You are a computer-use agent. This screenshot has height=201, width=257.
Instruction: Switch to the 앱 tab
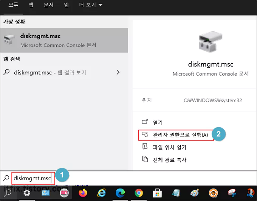[31, 5]
